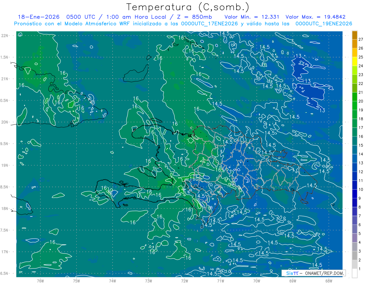This screenshot has width=369, height=285.
Task: Click color scale label "23"
Action: 361,75
